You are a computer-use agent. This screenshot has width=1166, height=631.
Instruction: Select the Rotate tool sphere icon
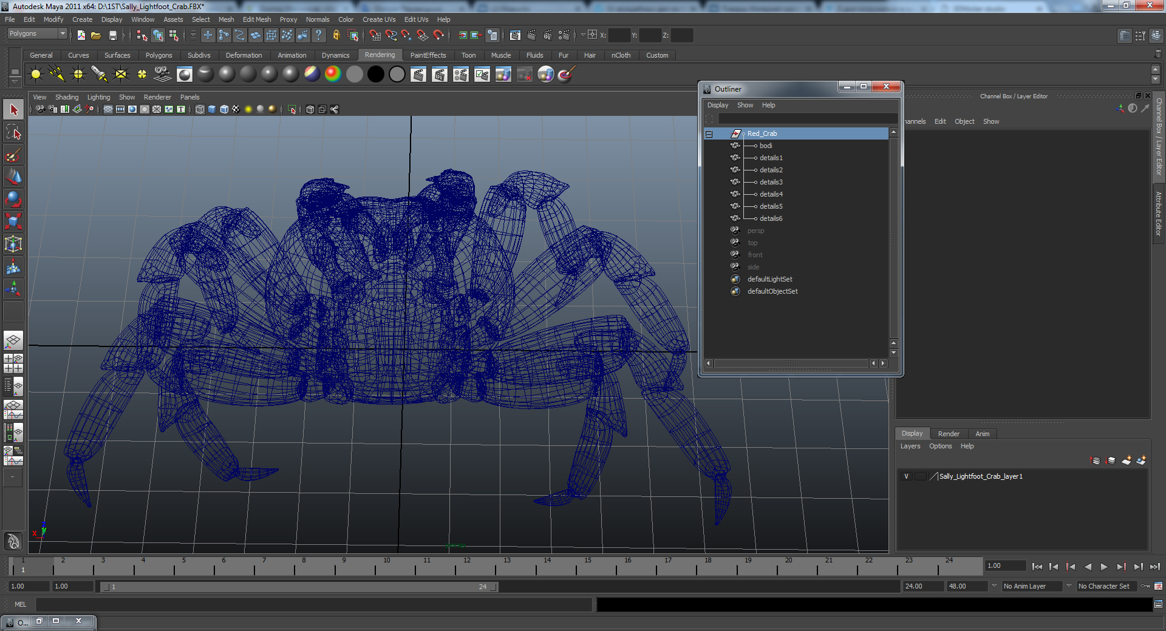(x=13, y=199)
